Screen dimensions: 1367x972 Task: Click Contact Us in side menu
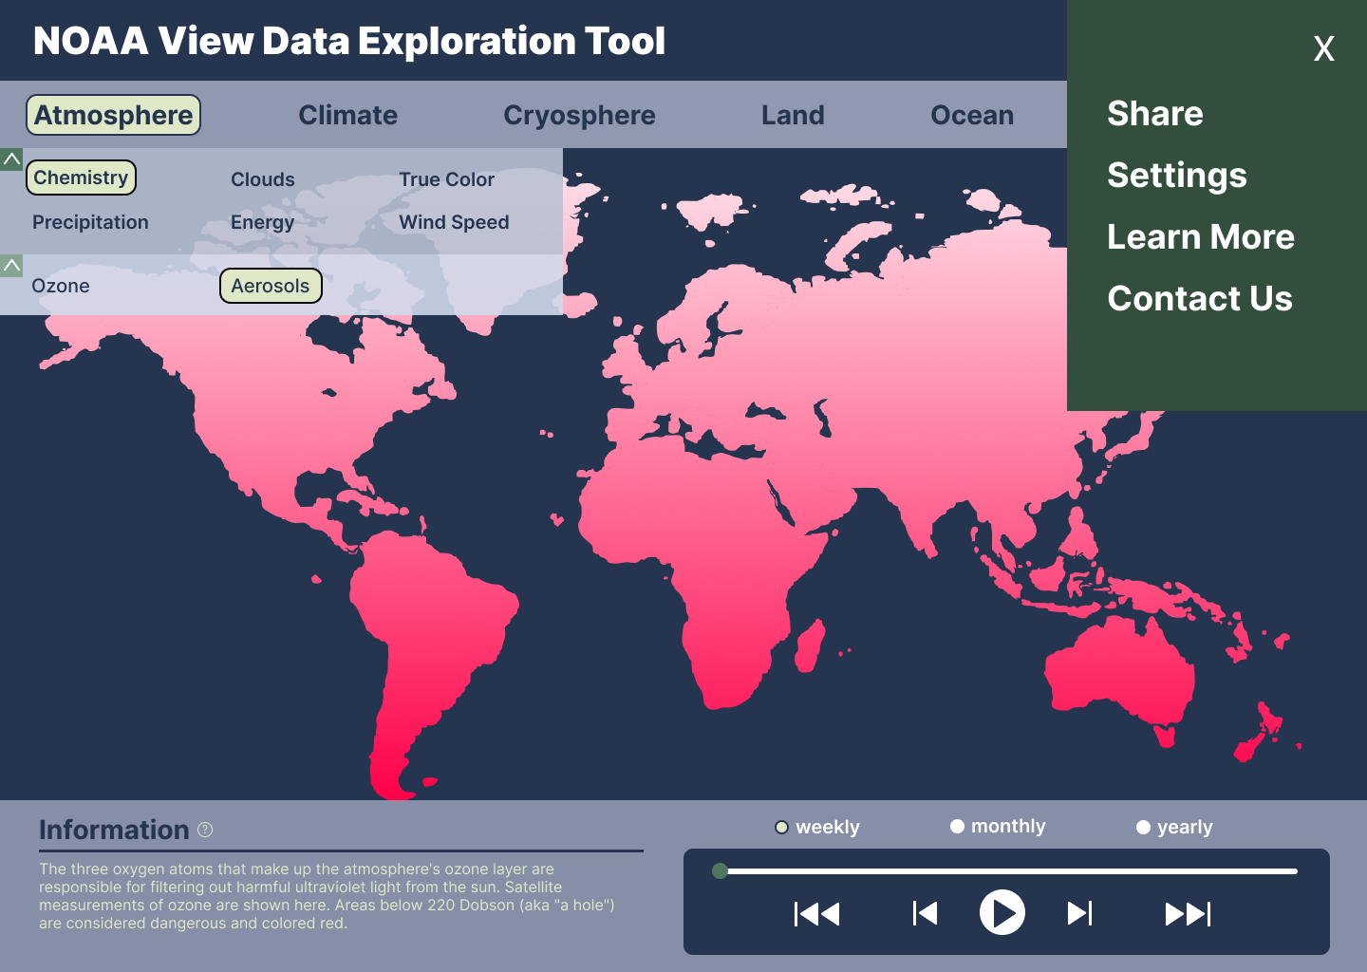1200,299
